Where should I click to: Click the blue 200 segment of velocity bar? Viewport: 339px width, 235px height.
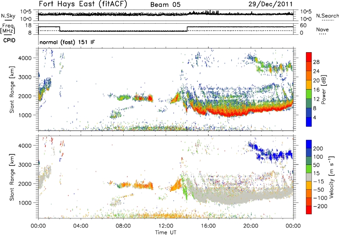coord(309,144)
